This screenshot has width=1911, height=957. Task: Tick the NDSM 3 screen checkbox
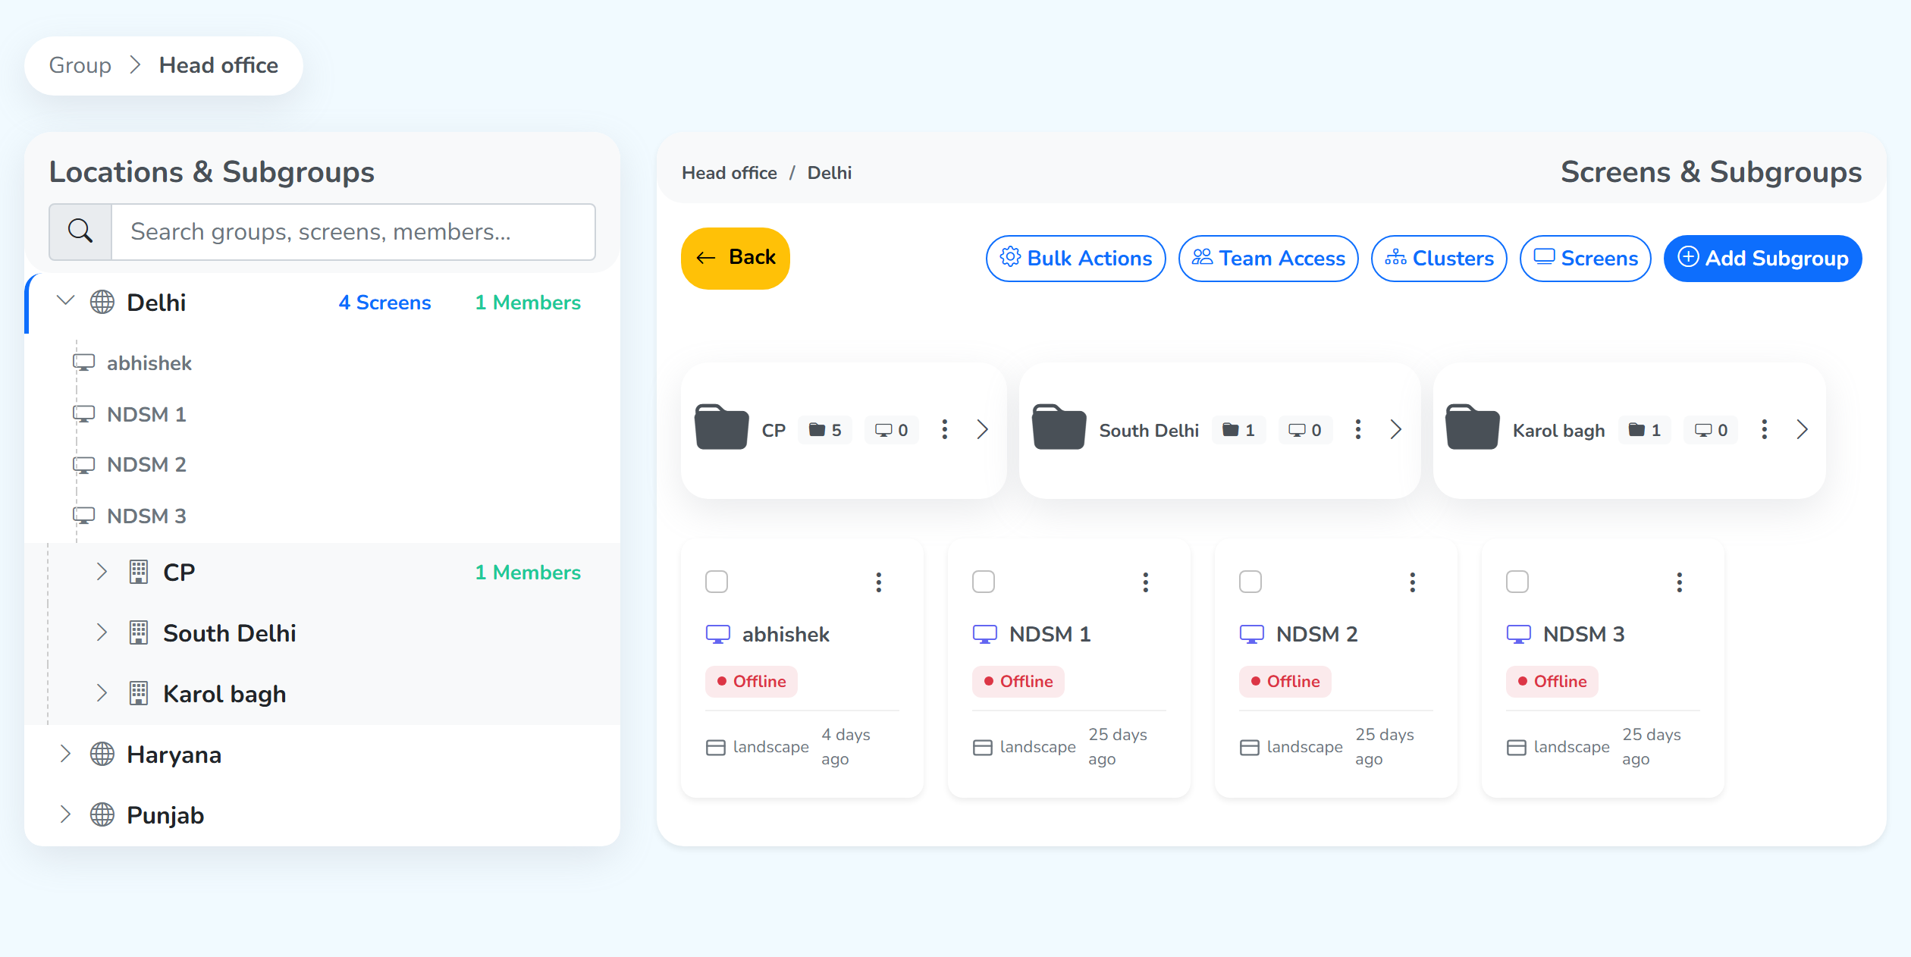click(x=1517, y=582)
